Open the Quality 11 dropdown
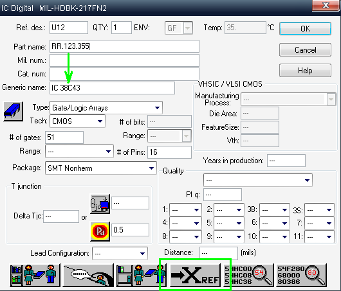Viewport: 341px width, 291px height. coord(320,236)
